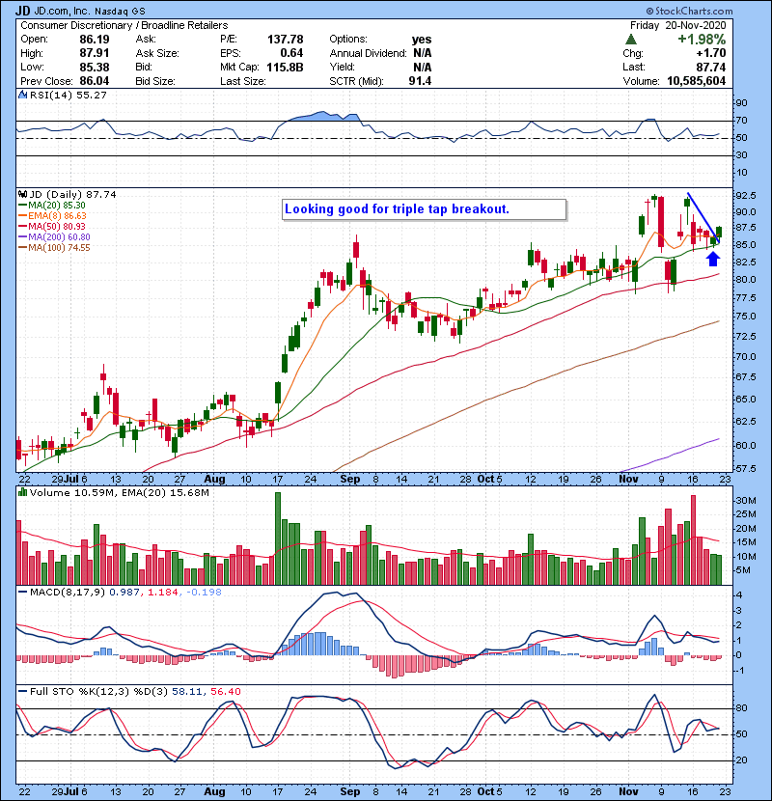Viewport: 772px width, 801px height.
Task: Click the RSI panel icon beside RSI(14)
Action: tap(22, 95)
